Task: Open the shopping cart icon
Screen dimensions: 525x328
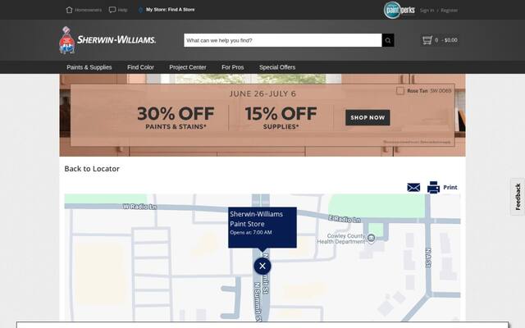Action: (x=427, y=40)
